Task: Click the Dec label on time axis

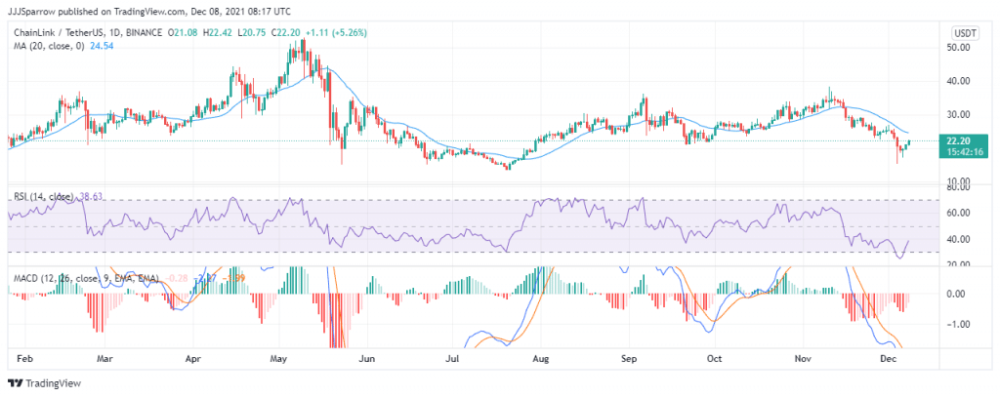Action: (x=891, y=359)
